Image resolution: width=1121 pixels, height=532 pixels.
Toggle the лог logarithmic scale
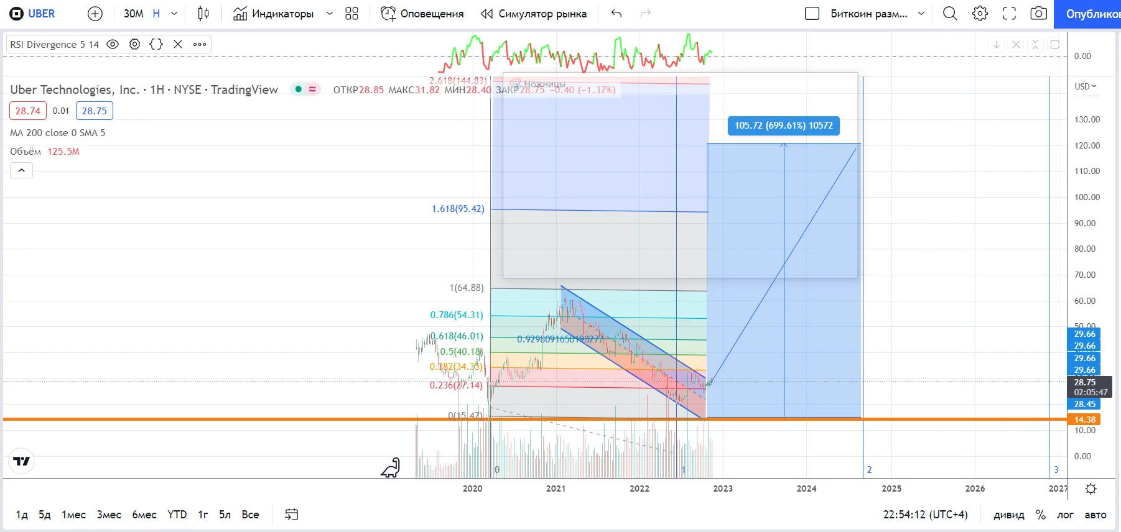1065,515
